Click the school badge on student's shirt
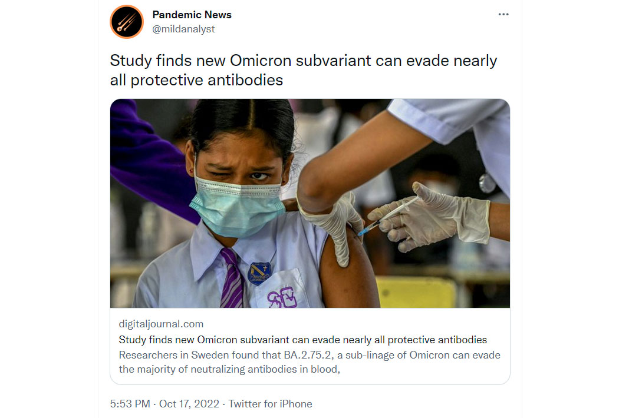 (x=259, y=274)
